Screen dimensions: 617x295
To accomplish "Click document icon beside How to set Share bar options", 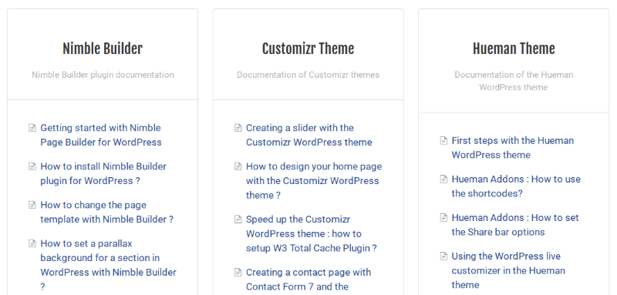I will (443, 218).
